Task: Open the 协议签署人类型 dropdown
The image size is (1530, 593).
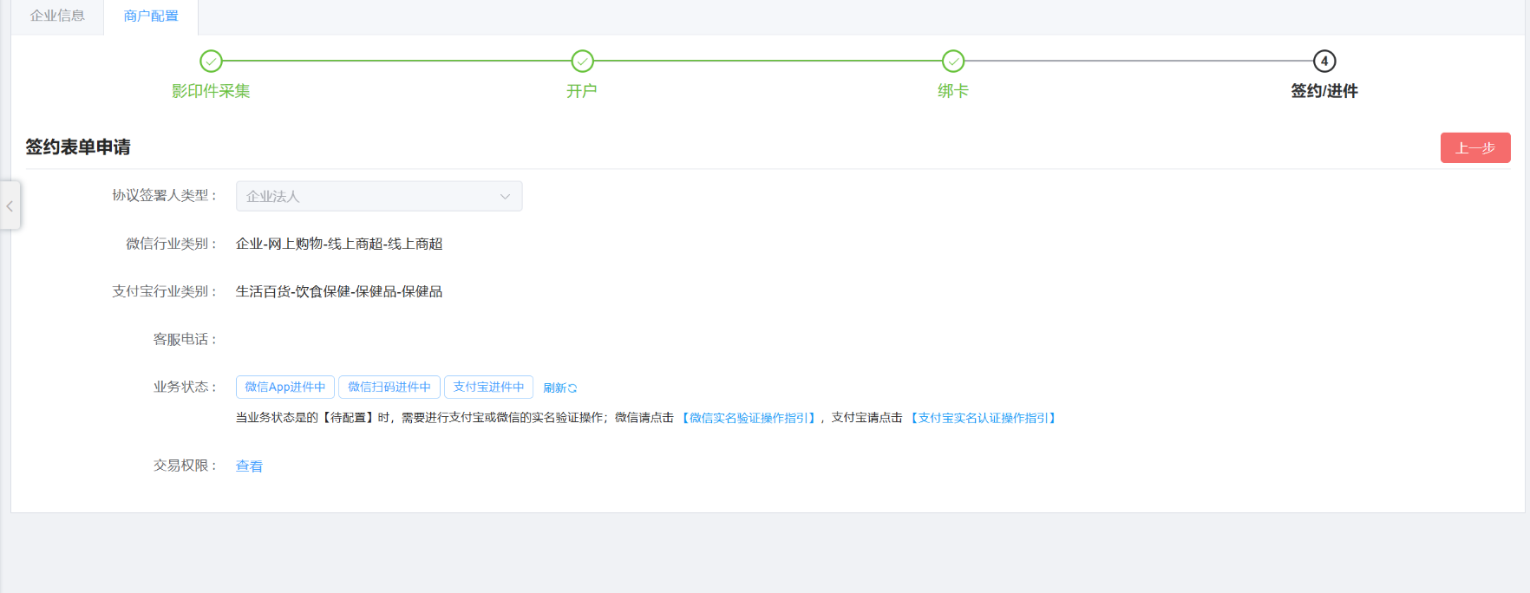Action: (x=379, y=196)
